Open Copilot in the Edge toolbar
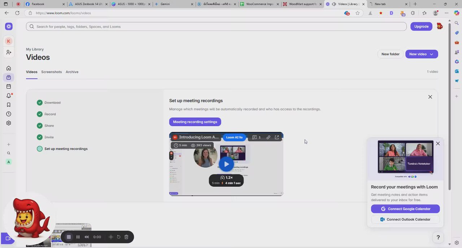462x248 pixels. click(x=457, y=13)
